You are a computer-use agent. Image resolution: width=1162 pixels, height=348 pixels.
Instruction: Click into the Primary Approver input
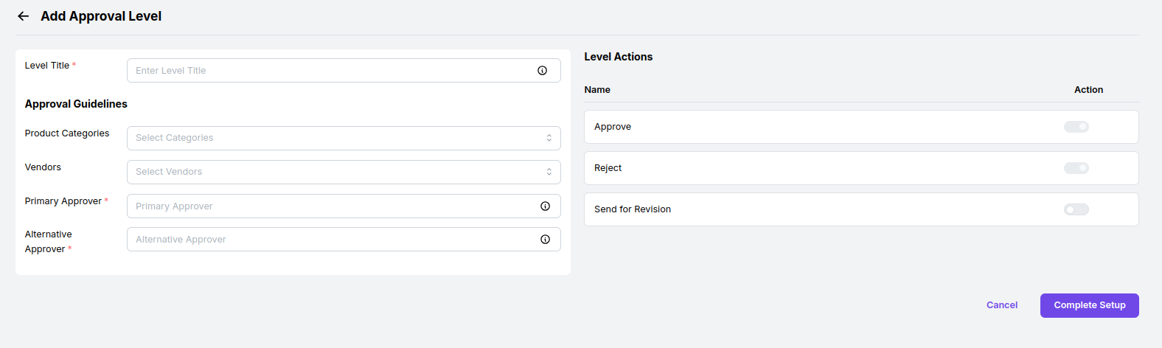point(332,206)
